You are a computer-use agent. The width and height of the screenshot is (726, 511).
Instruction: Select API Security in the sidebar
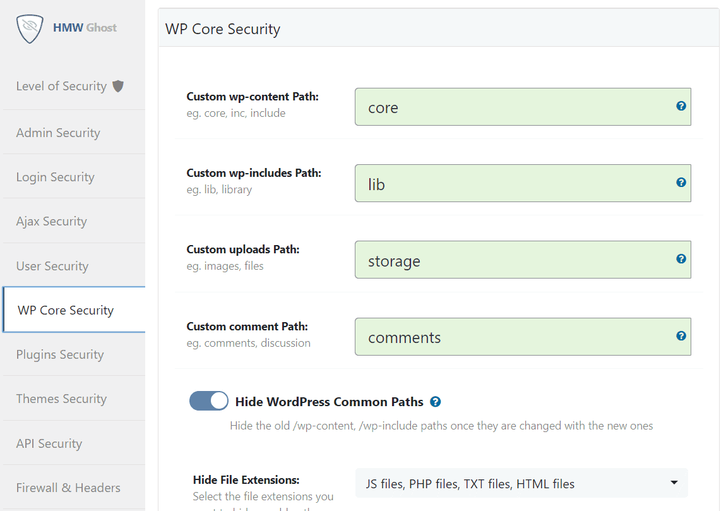[49, 443]
